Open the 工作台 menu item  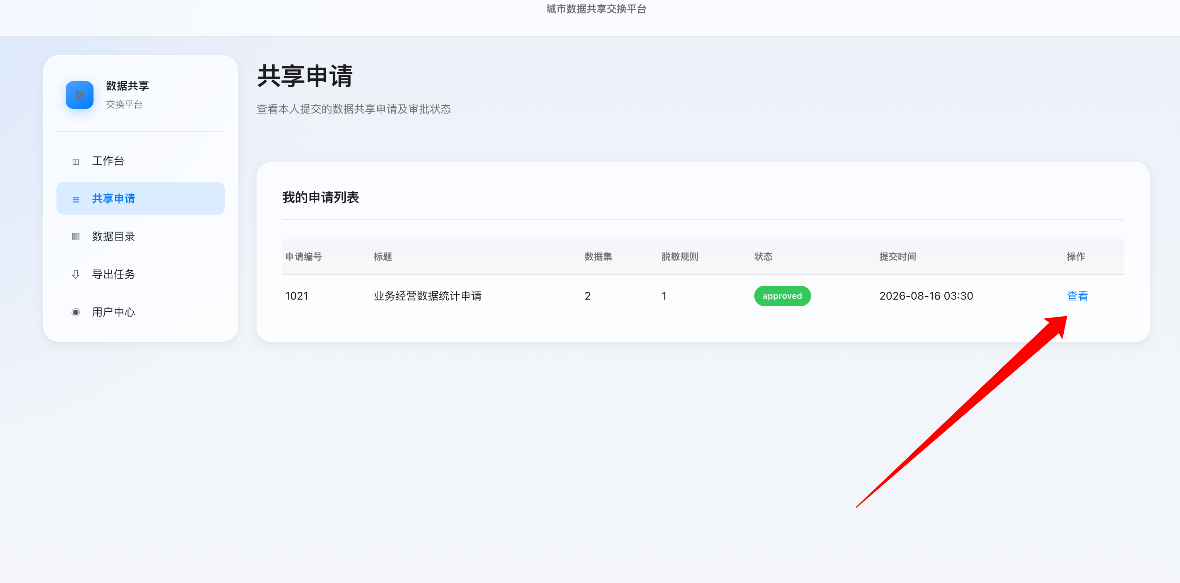click(141, 161)
